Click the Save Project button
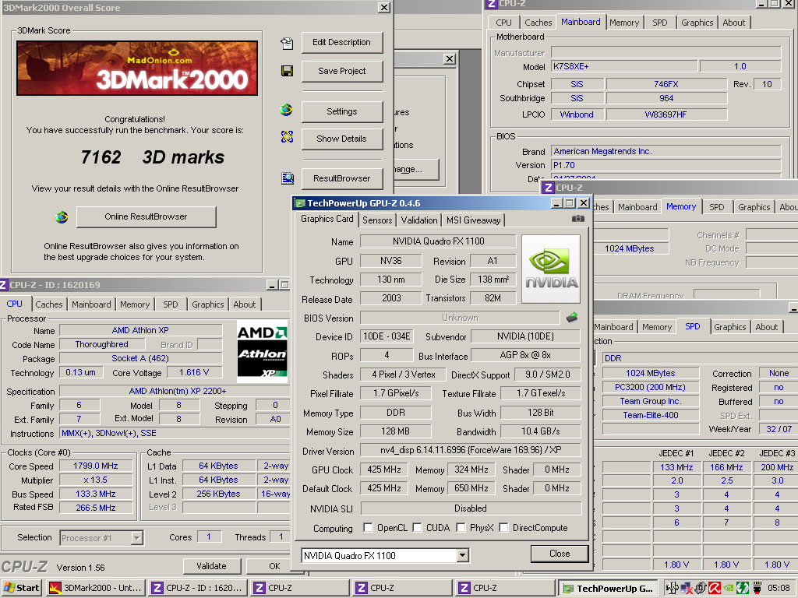The image size is (798, 598). pyautogui.click(x=341, y=71)
